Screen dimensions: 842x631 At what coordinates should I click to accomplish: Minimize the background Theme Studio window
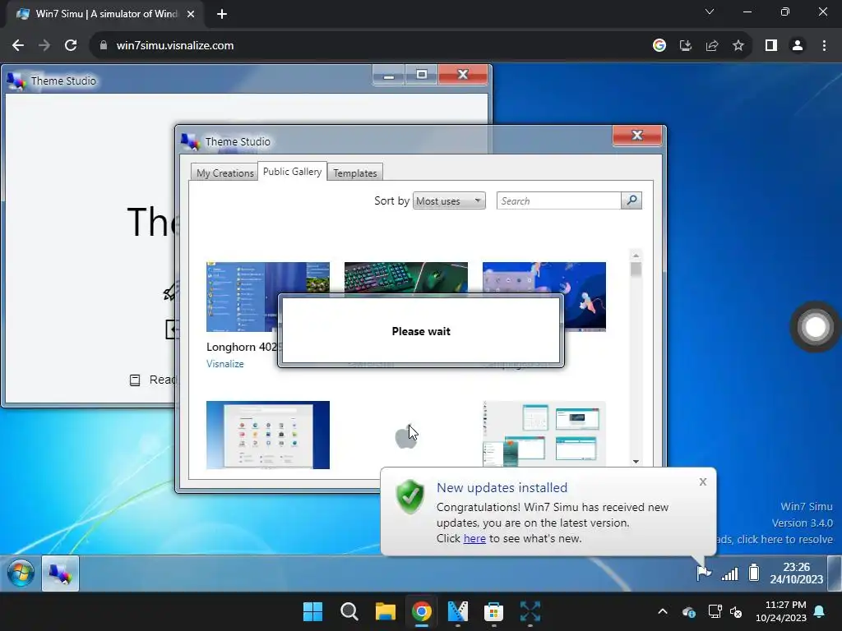pos(389,75)
